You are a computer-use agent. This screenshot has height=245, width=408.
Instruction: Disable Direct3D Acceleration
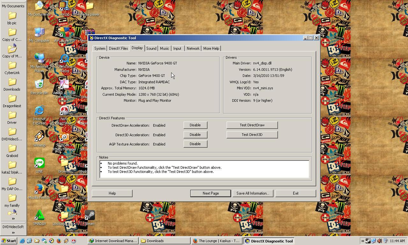pyautogui.click(x=195, y=135)
